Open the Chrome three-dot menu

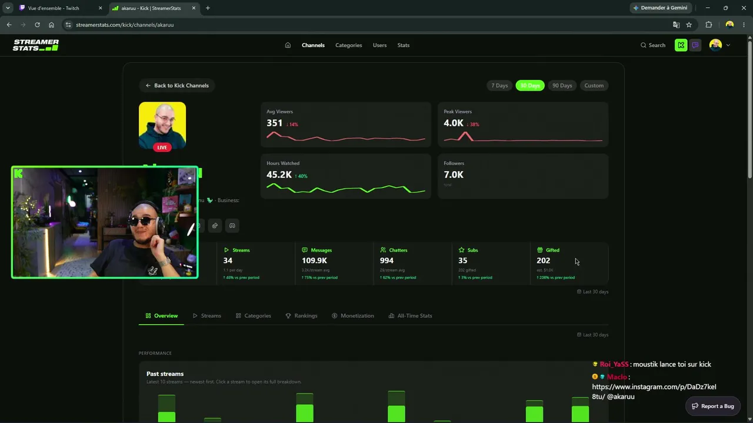pyautogui.click(x=744, y=25)
